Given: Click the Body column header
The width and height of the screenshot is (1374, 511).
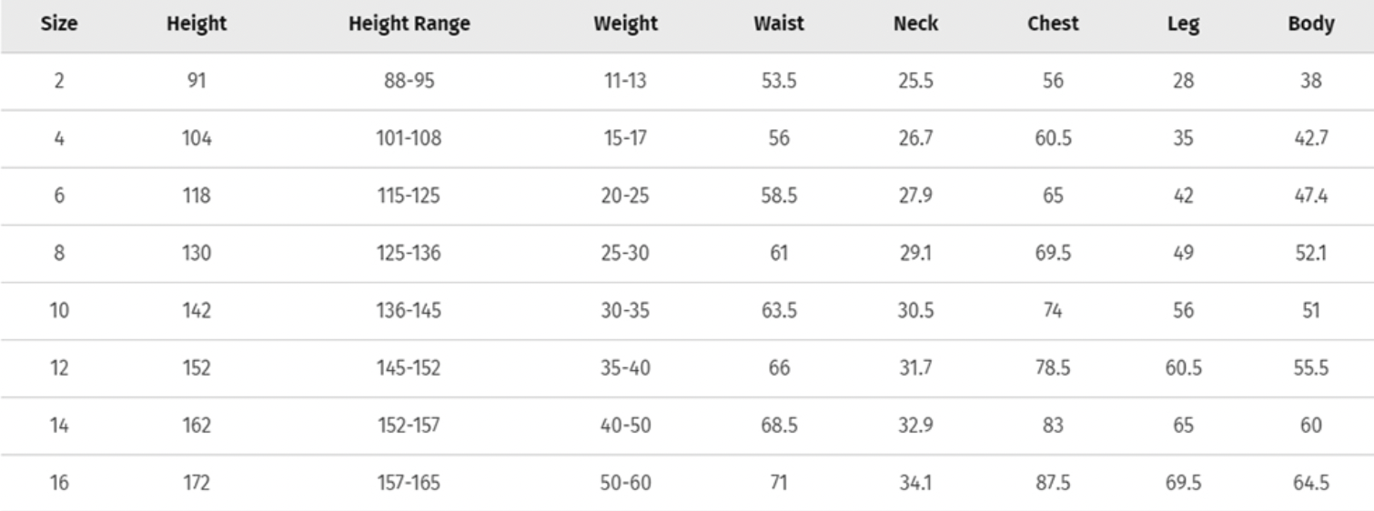Looking at the screenshot, I should [1310, 25].
